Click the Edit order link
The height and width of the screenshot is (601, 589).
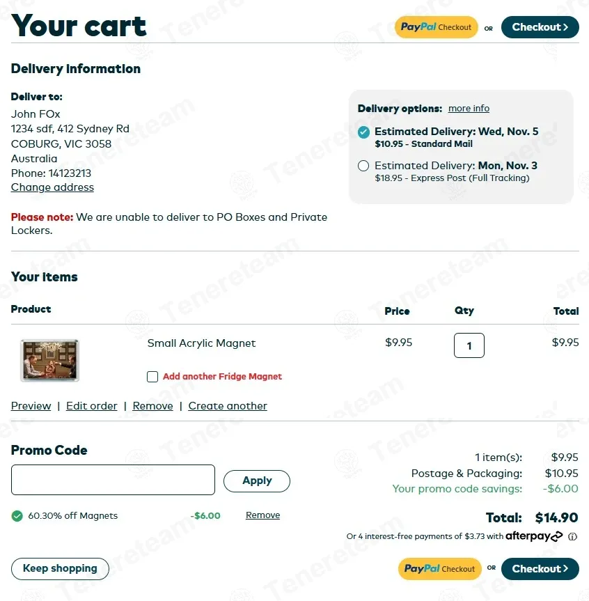(x=91, y=406)
